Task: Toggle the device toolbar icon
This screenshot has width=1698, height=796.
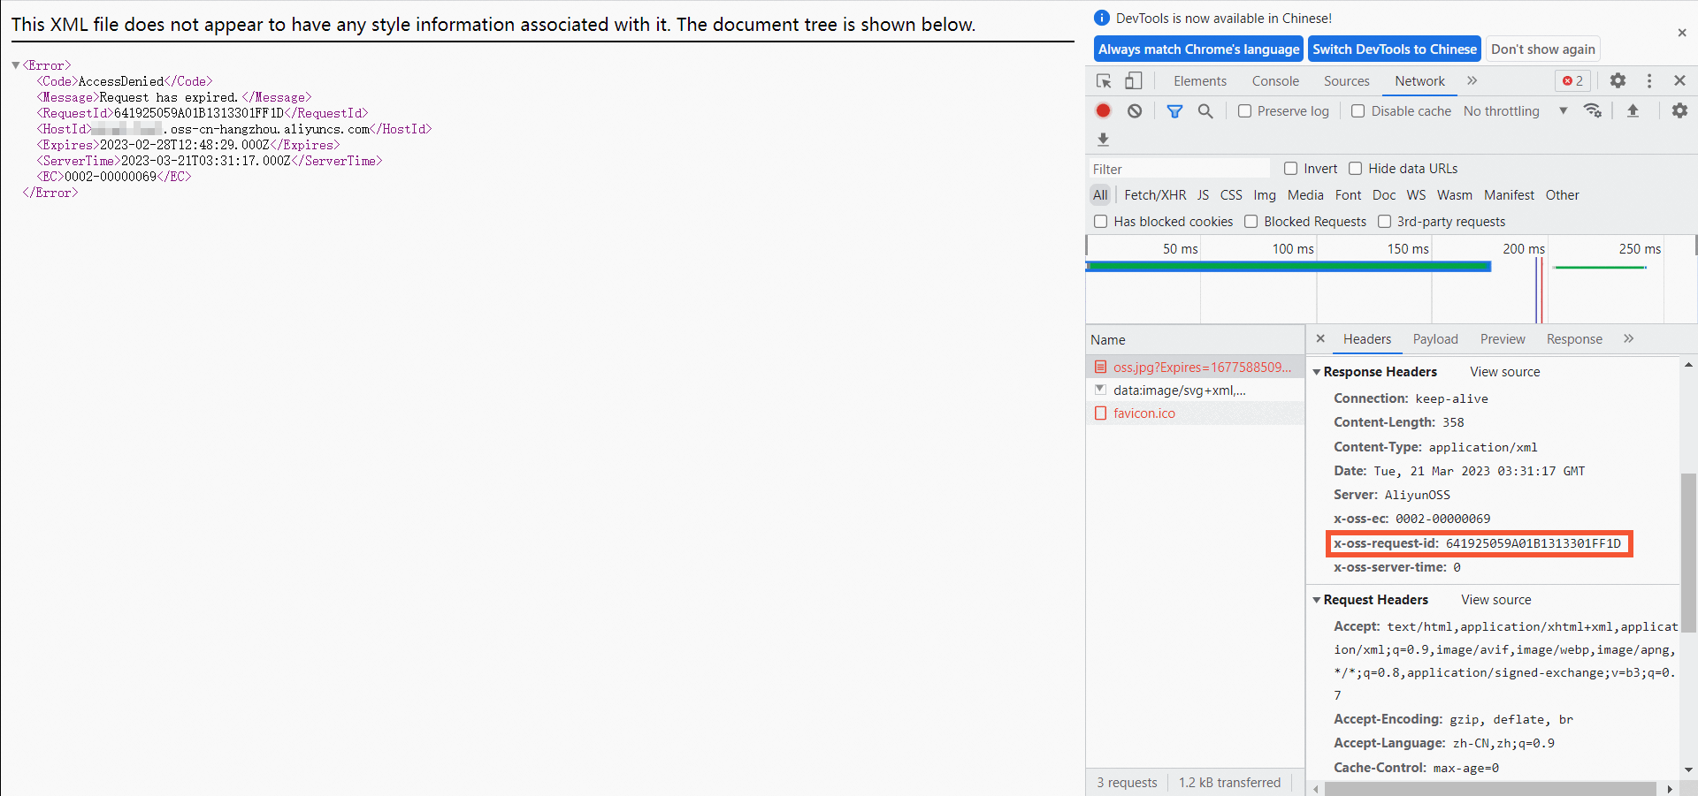Action: coord(1133,80)
